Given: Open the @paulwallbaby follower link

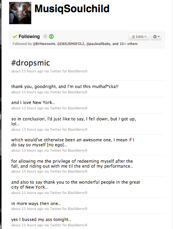Looking at the screenshot, I should 98,44.
